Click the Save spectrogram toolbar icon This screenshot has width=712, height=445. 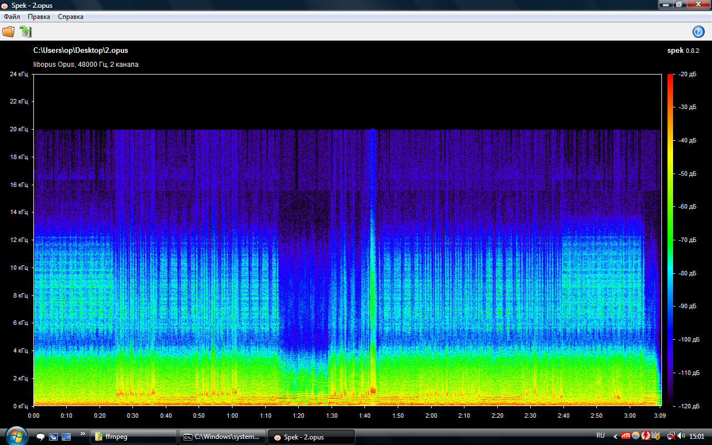[26, 32]
